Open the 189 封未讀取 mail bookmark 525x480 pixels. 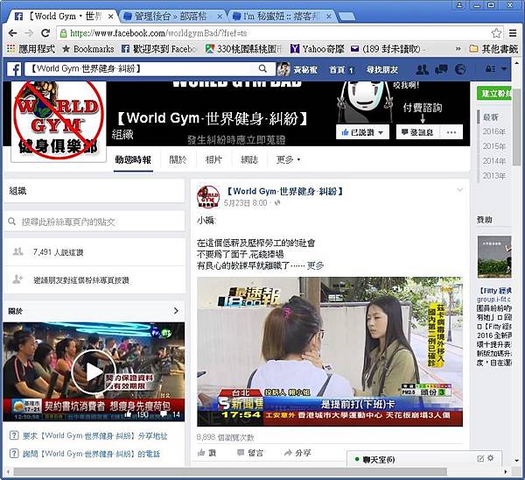click(x=386, y=49)
